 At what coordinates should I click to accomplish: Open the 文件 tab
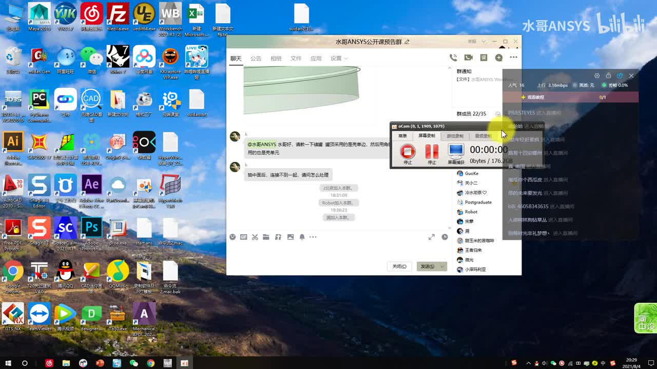tap(296, 58)
